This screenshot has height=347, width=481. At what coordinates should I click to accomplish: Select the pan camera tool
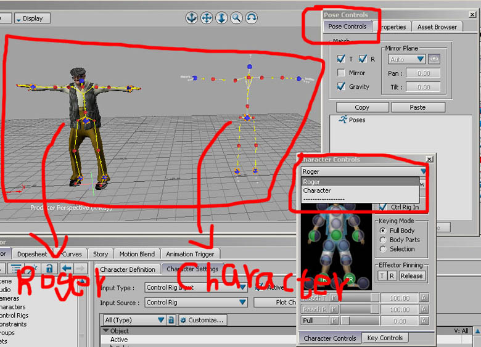pyautogui.click(x=207, y=18)
